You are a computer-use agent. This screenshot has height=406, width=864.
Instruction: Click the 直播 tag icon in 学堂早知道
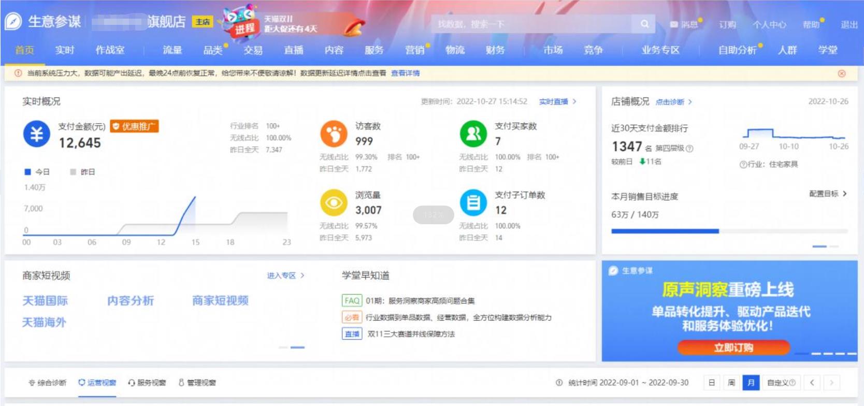tap(352, 334)
